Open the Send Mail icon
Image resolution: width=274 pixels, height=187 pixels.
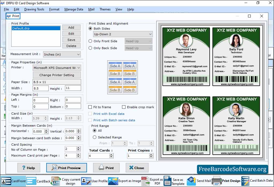[x=191, y=181]
